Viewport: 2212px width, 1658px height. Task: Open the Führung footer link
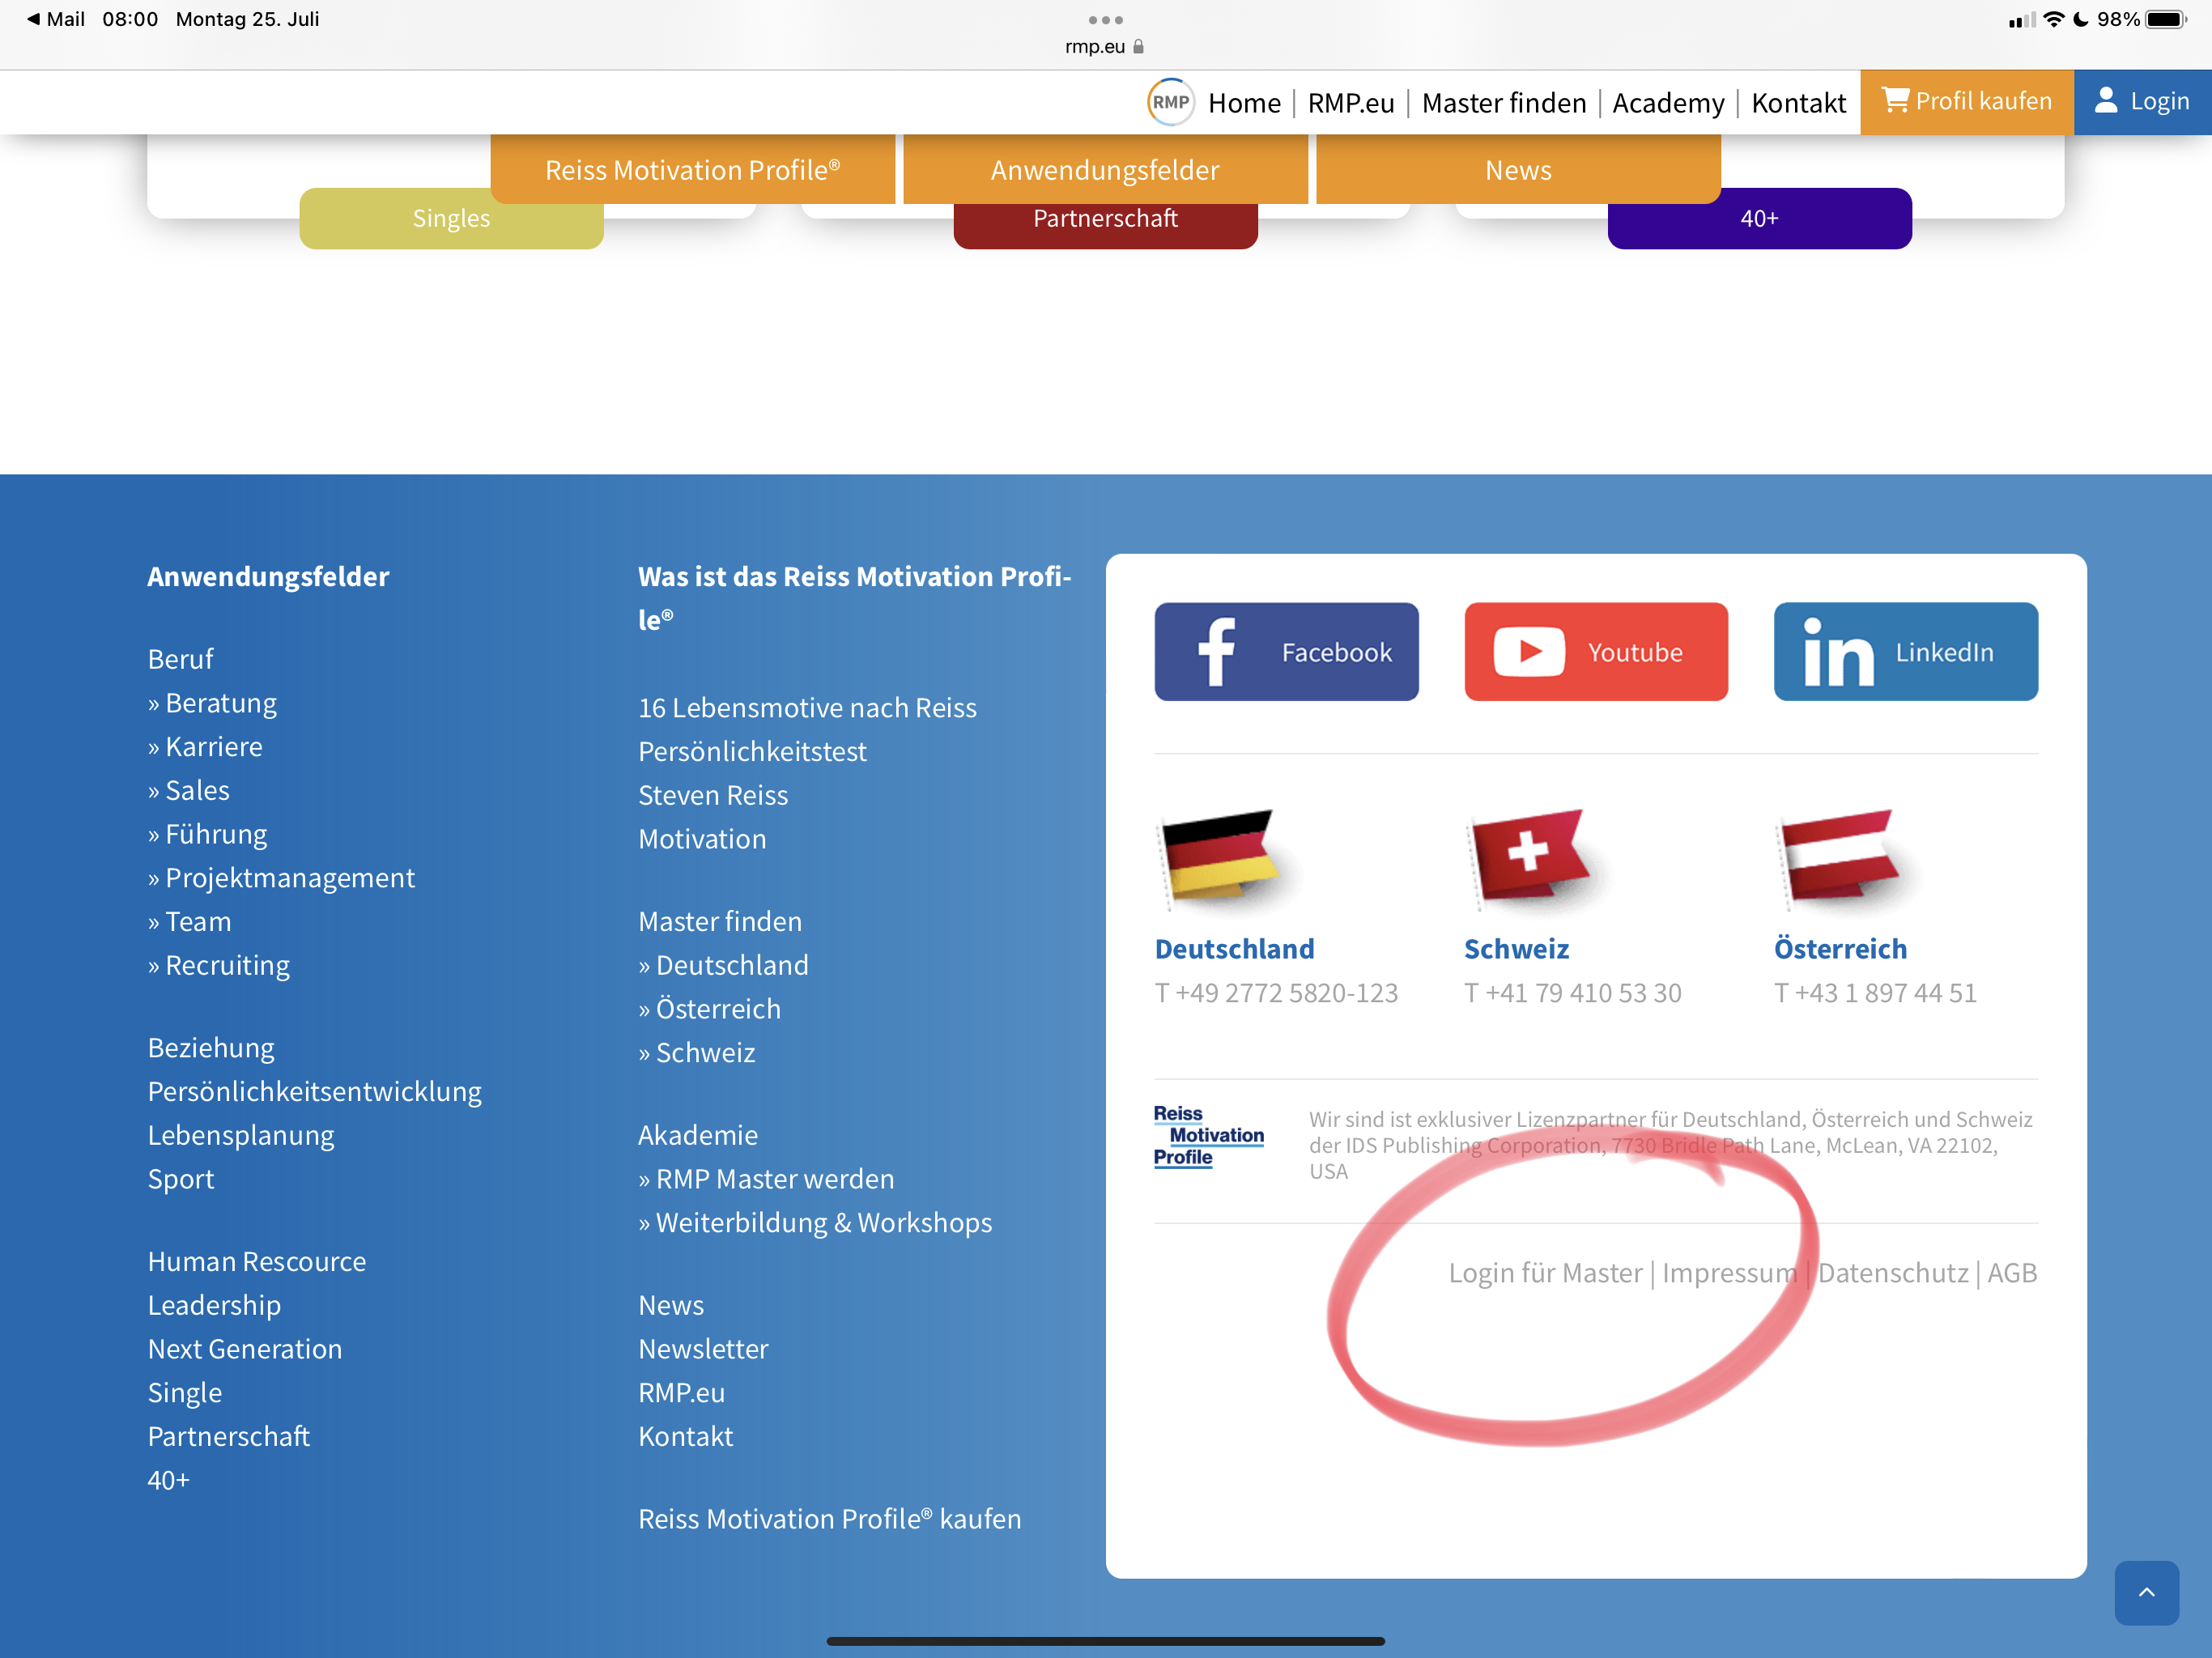coord(207,834)
